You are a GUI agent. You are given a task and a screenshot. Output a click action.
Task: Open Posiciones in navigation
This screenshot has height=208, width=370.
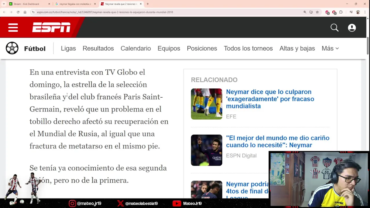pos(202,49)
